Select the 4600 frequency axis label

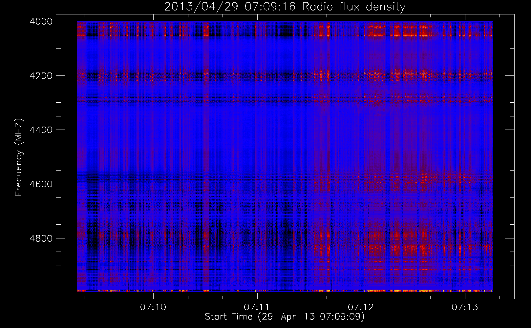[41, 184]
